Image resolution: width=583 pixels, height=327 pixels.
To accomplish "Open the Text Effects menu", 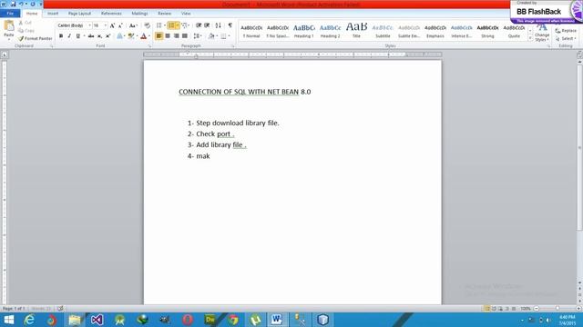I will pos(120,36).
